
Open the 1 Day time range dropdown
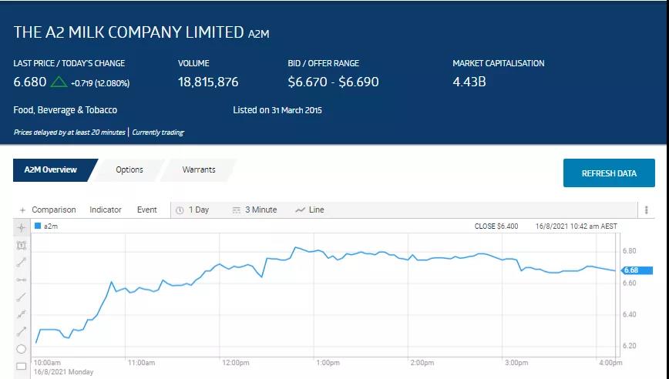pos(199,210)
